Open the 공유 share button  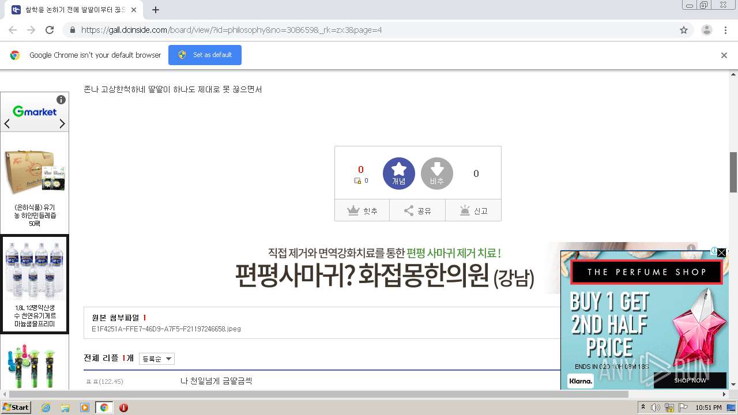(x=417, y=210)
